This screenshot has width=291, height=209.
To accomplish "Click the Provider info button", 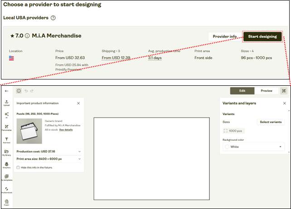I will point(225,36).
